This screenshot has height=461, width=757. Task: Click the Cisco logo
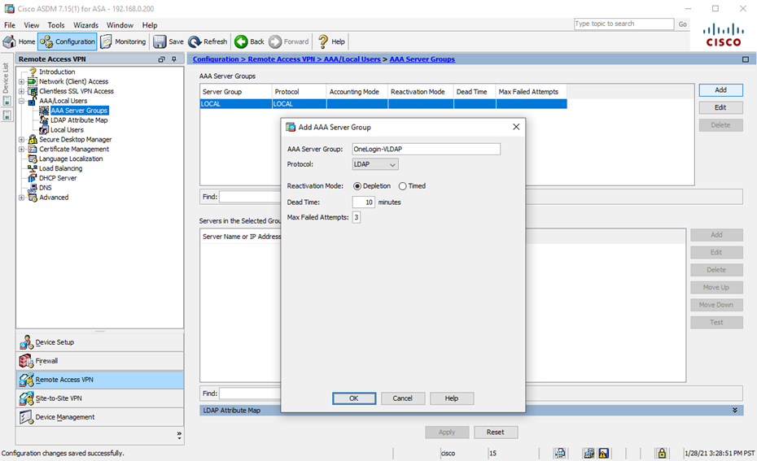(x=723, y=35)
